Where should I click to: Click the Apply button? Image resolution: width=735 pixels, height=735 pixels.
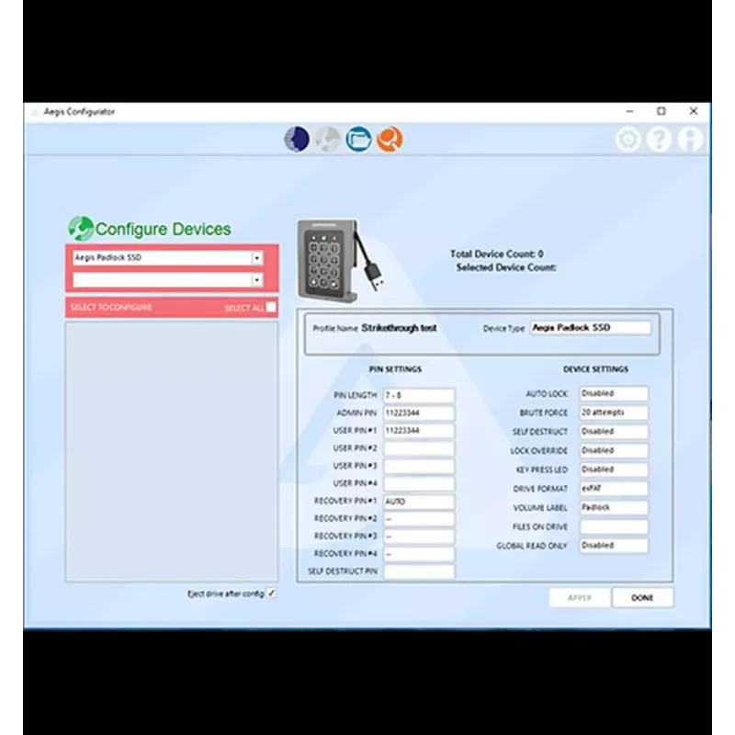click(x=580, y=598)
